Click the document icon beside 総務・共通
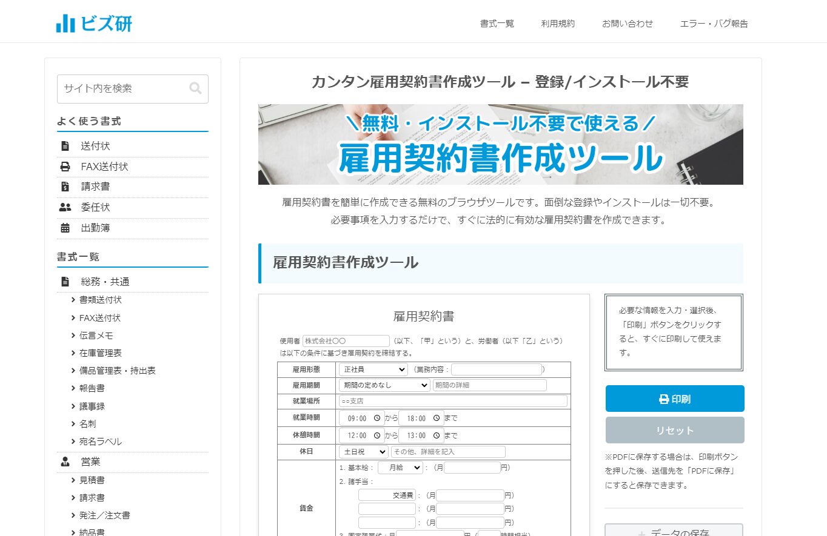The height and width of the screenshot is (536, 827). pyautogui.click(x=65, y=282)
